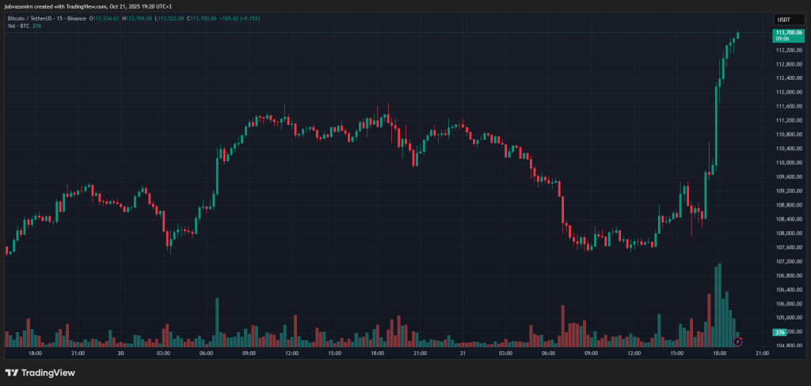Screen dimensions: 811x386
Task: Click the purple lightning bolt icon
Action: tap(738, 341)
